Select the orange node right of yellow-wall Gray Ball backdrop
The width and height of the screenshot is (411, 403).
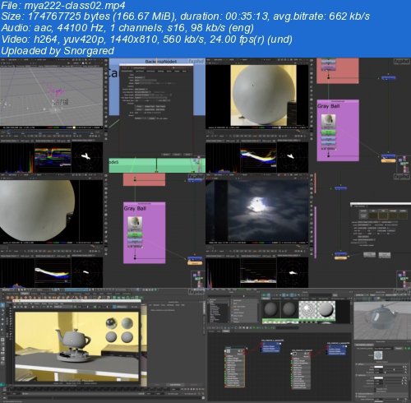pos(388,161)
